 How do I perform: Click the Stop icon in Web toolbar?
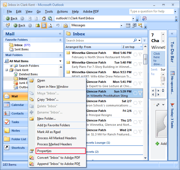30,19
